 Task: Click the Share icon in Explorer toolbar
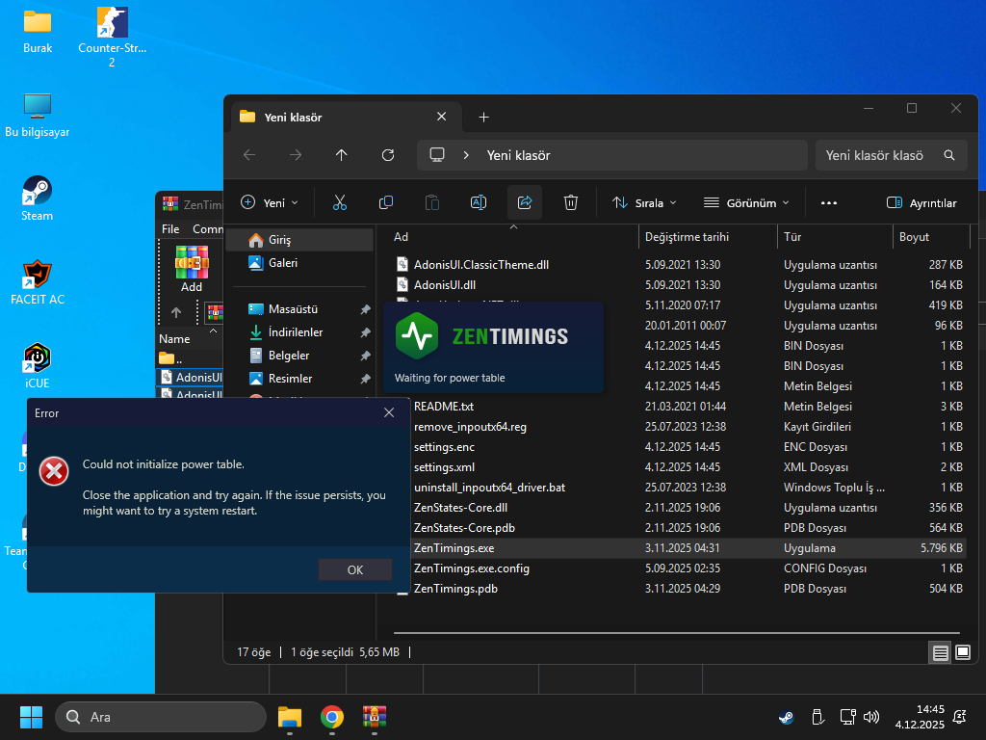[x=525, y=202]
